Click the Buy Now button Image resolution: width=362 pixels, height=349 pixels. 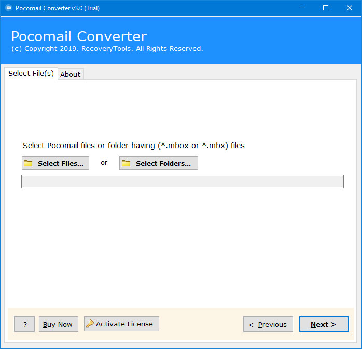[x=59, y=324]
